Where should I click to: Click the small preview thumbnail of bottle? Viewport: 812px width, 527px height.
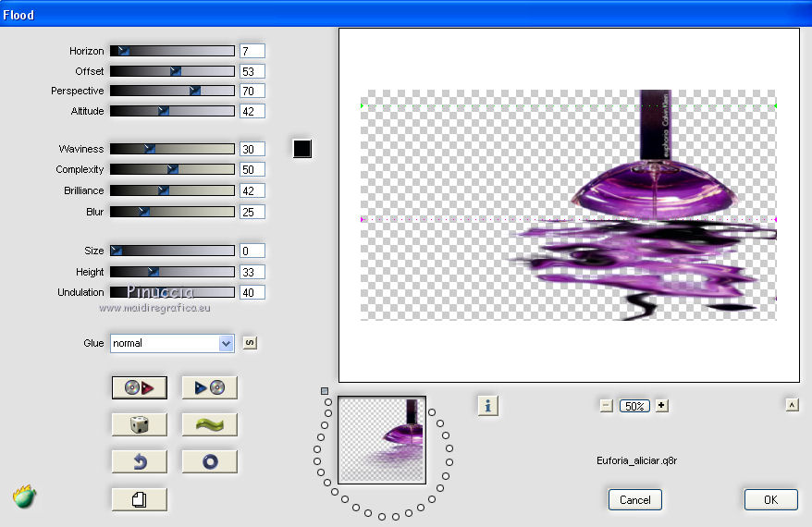(x=382, y=440)
